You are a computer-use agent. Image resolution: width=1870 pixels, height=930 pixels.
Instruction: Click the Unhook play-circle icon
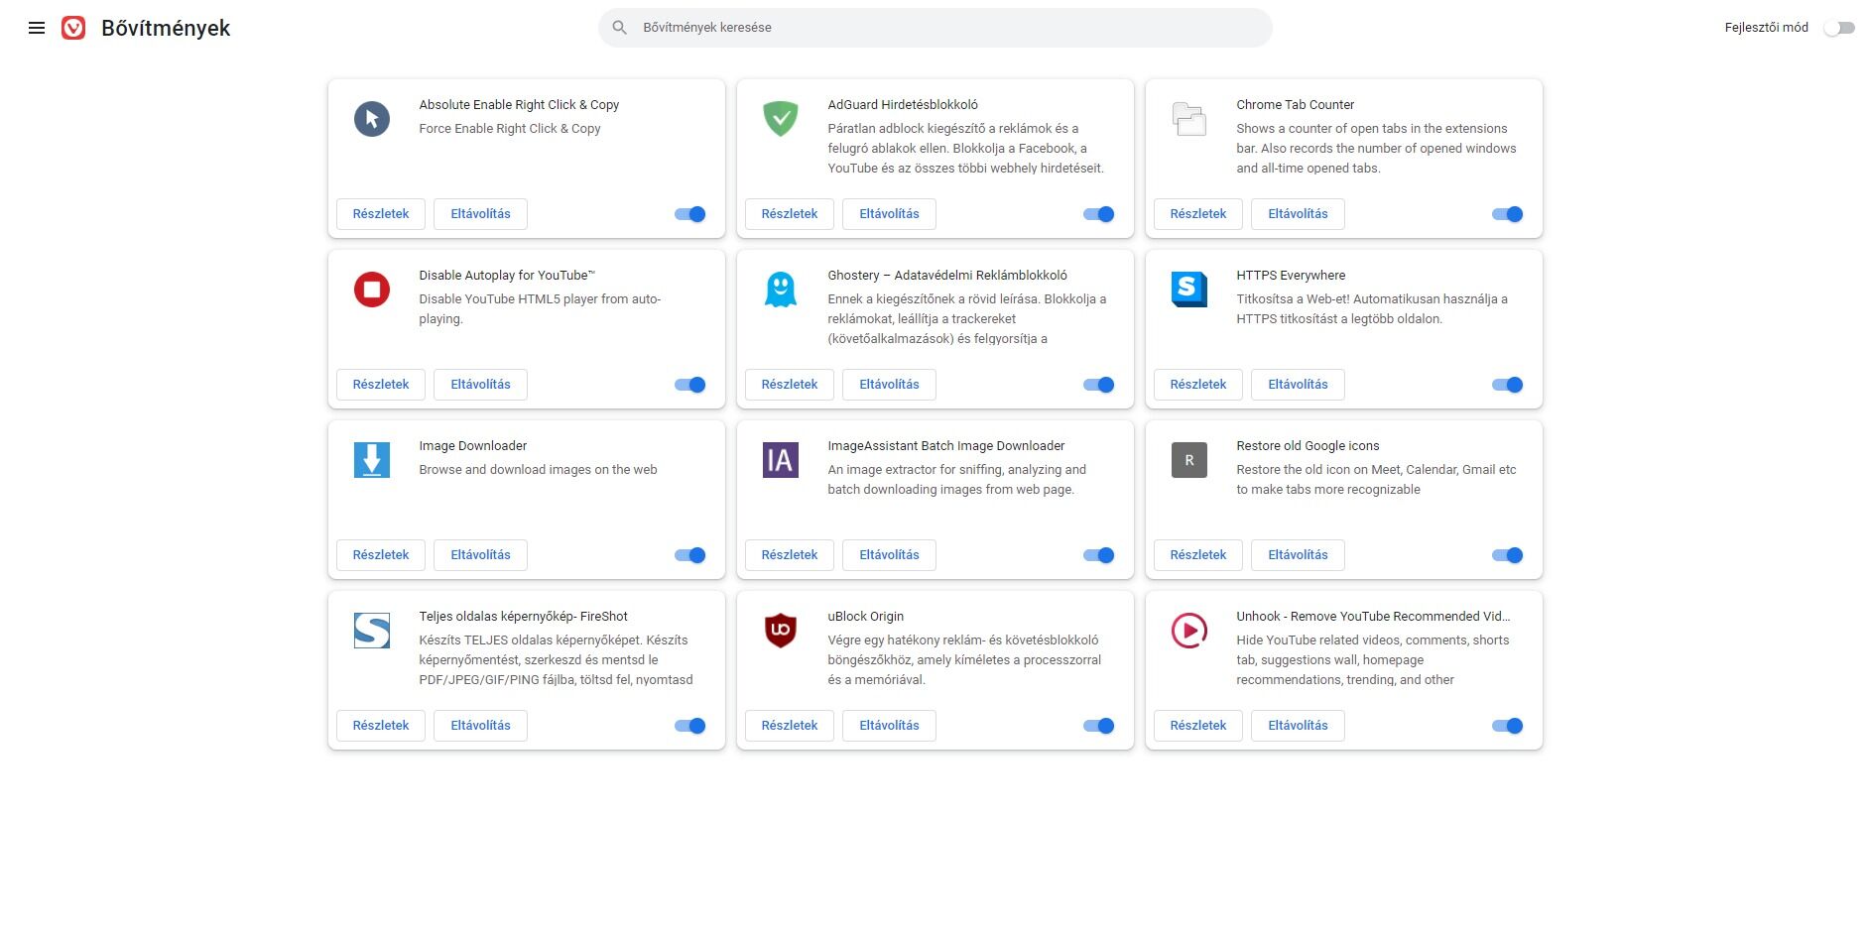[x=1189, y=631]
